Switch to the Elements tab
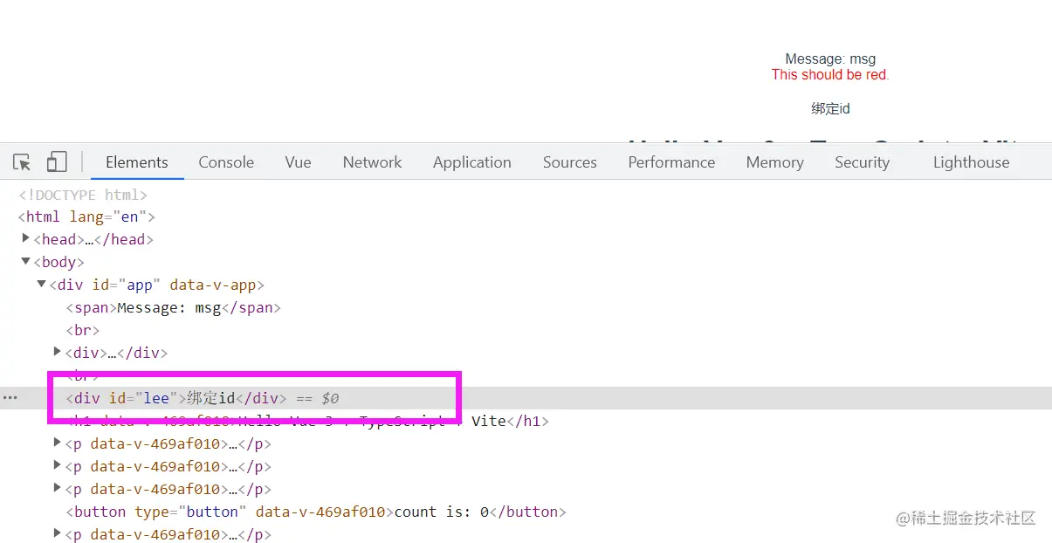The width and height of the screenshot is (1052, 543). (x=136, y=162)
